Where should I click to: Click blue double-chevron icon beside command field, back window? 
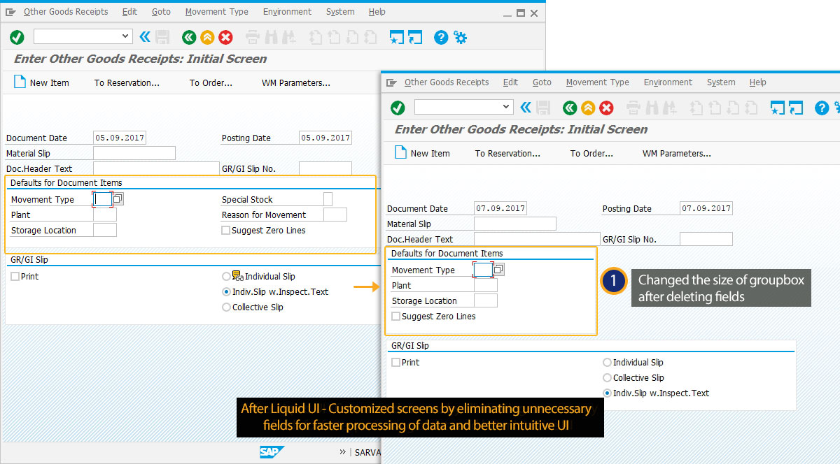coord(145,37)
